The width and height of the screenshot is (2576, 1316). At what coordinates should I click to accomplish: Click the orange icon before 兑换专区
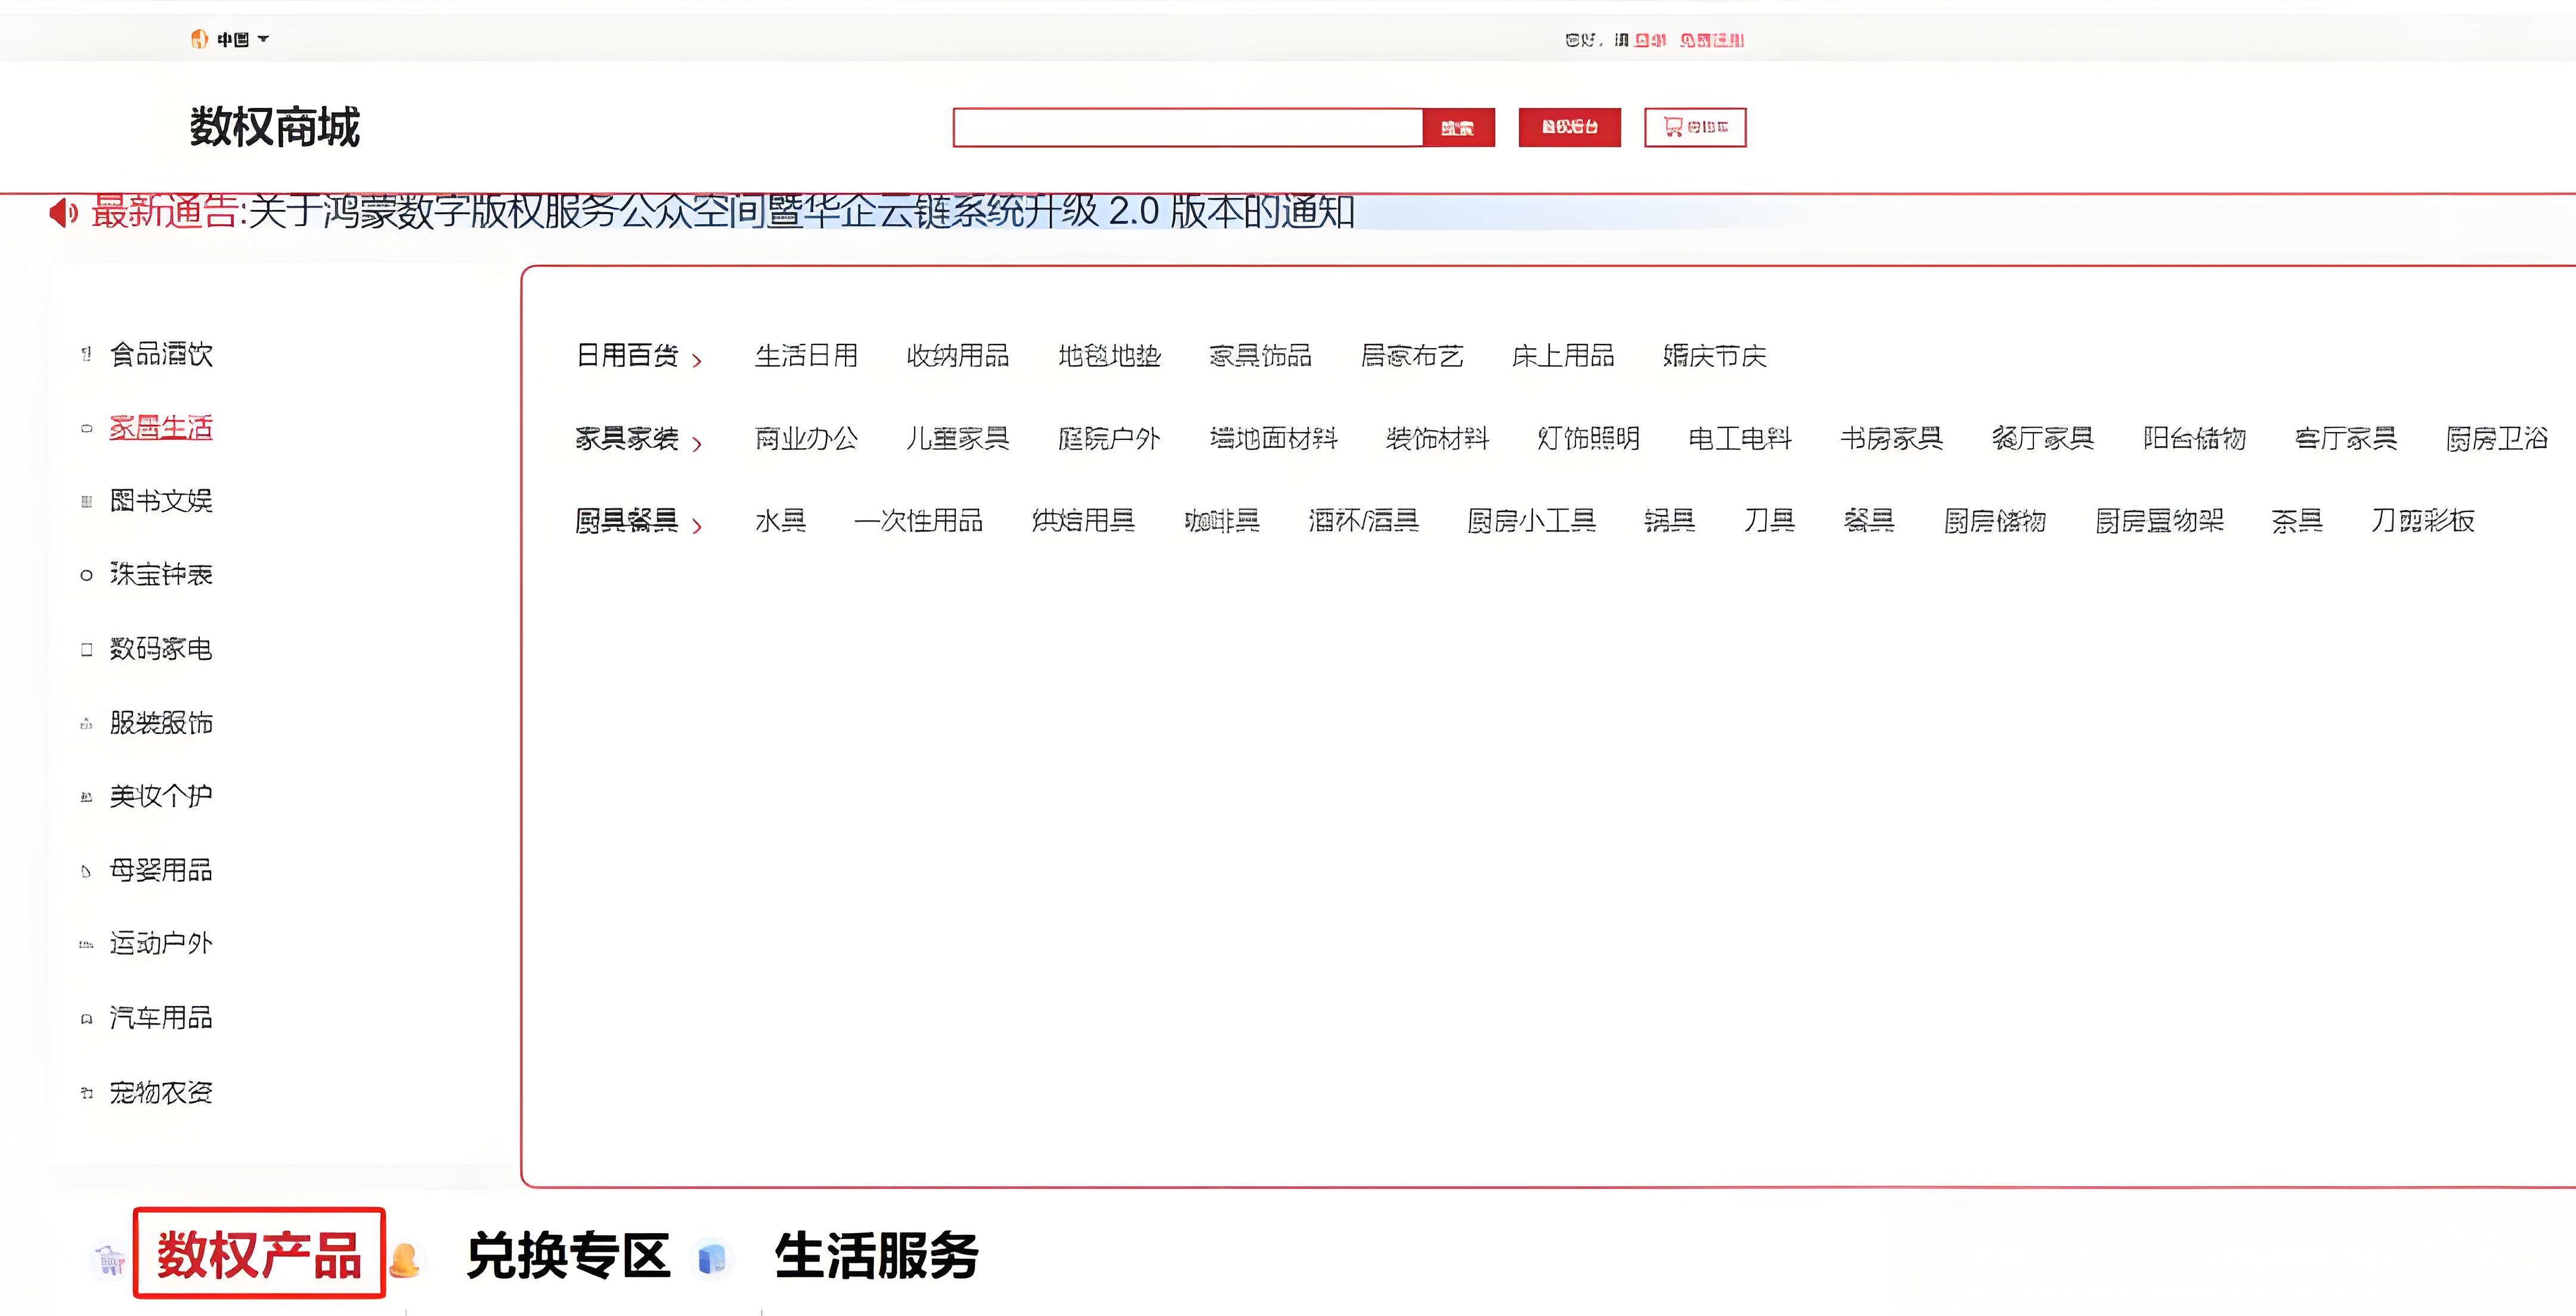[404, 1259]
